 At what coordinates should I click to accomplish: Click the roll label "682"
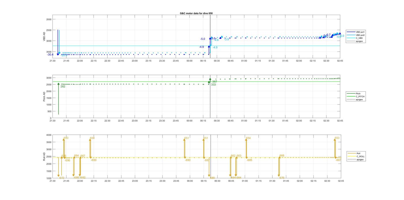point(83,177)
